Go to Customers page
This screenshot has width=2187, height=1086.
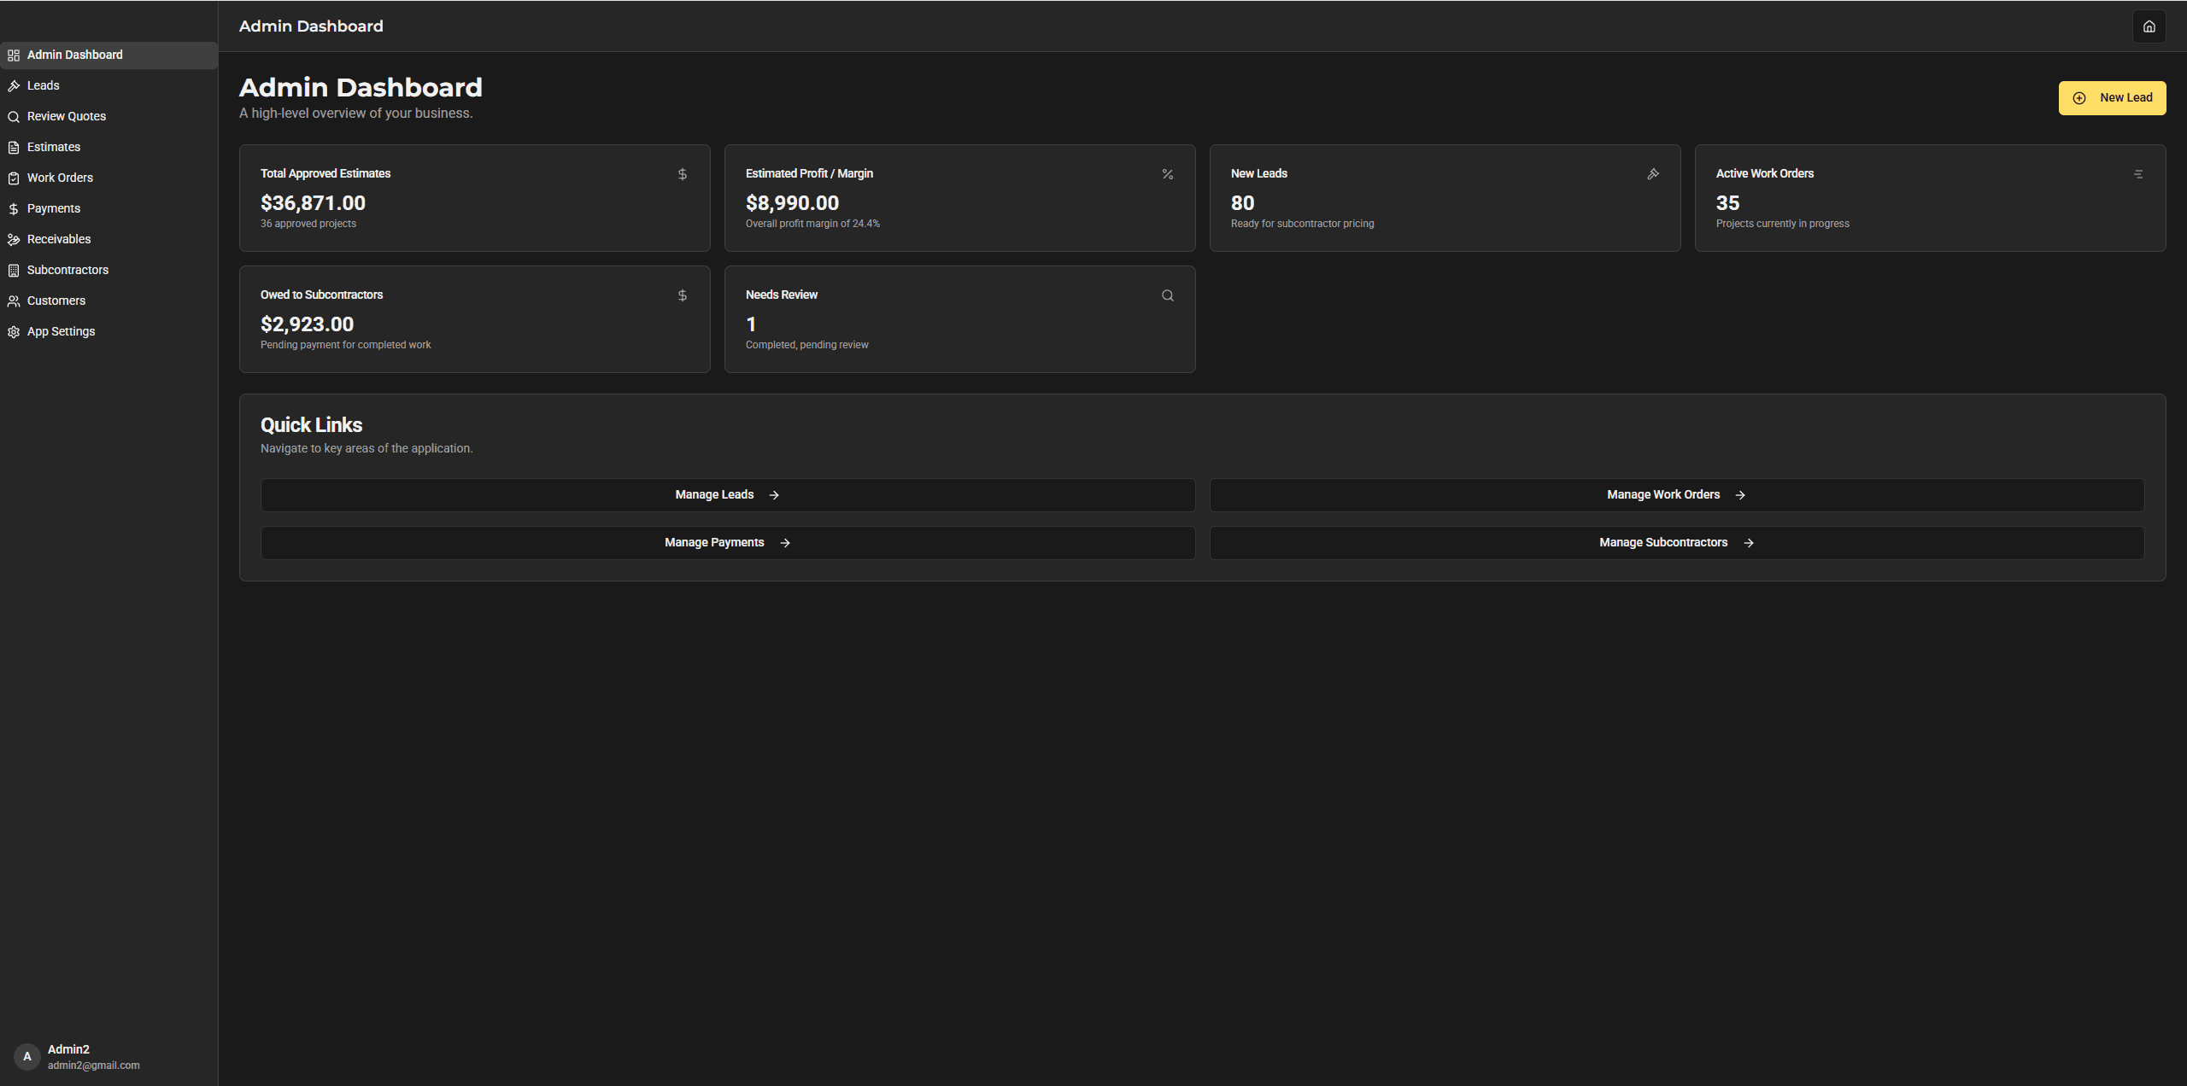point(108,301)
